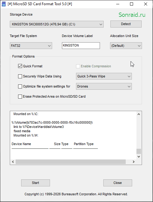This screenshot has width=153, height=202.
Task: Uncheck the Quick Format checkbox
Action: [20, 66]
